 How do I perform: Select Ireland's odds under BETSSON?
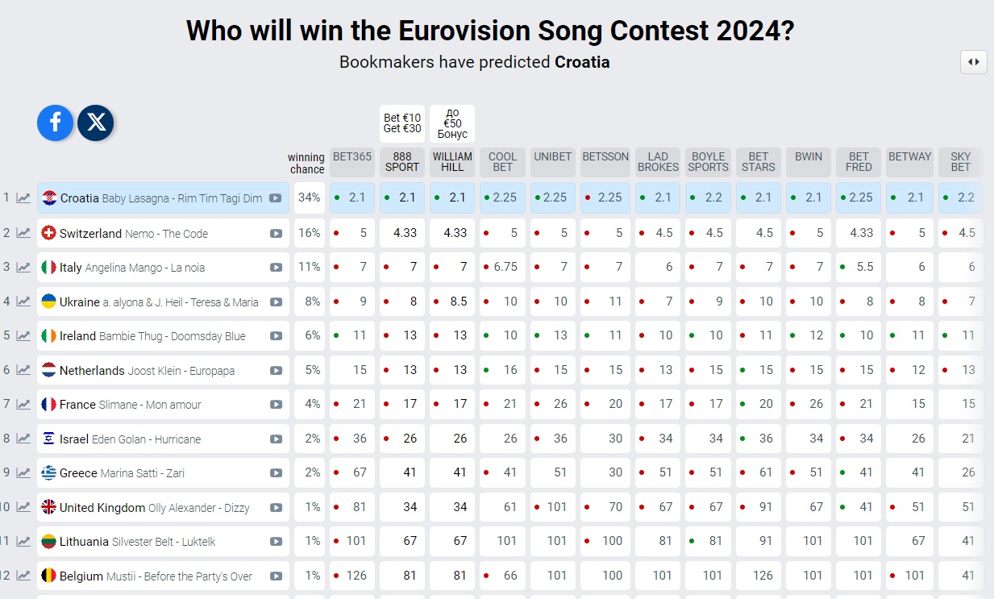pyautogui.click(x=605, y=335)
